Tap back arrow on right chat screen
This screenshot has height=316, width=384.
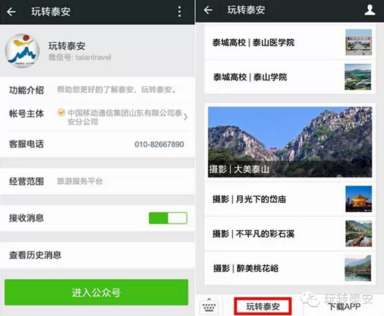point(208,10)
